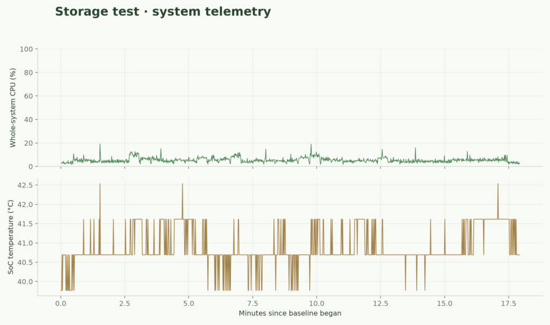Click the temperature tick label 41.0
The width and height of the screenshot is (550, 325).
25,243
